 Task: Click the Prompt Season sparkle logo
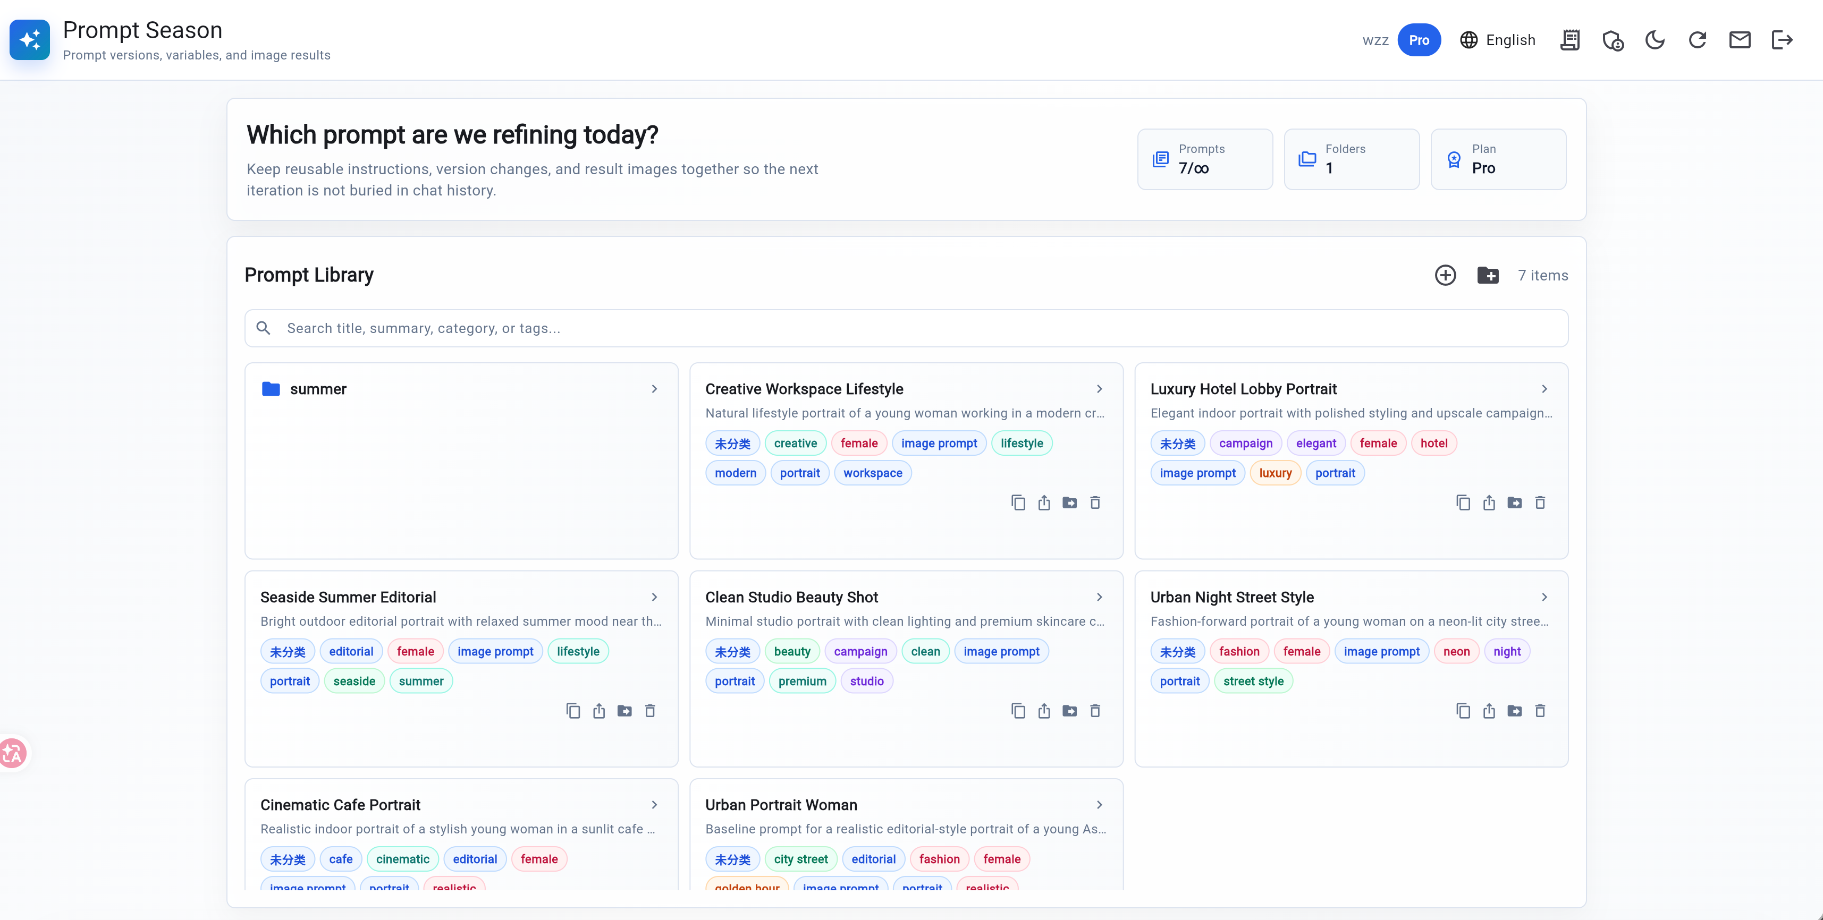pos(30,40)
